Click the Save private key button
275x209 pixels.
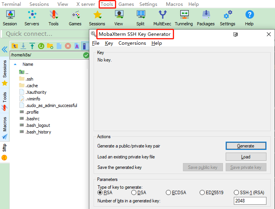246,167
